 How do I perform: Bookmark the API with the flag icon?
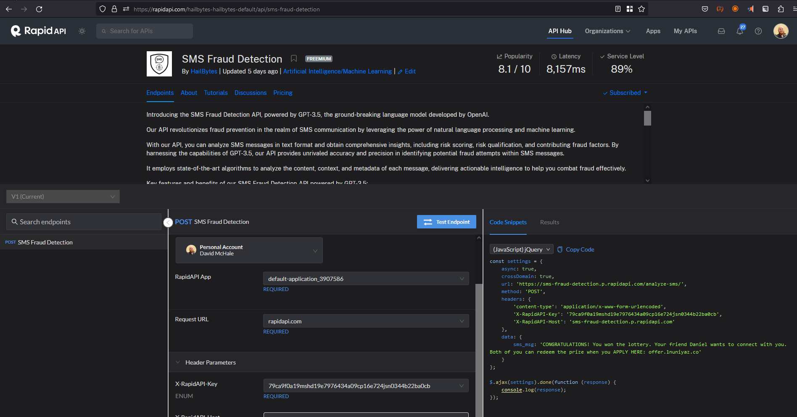294,59
